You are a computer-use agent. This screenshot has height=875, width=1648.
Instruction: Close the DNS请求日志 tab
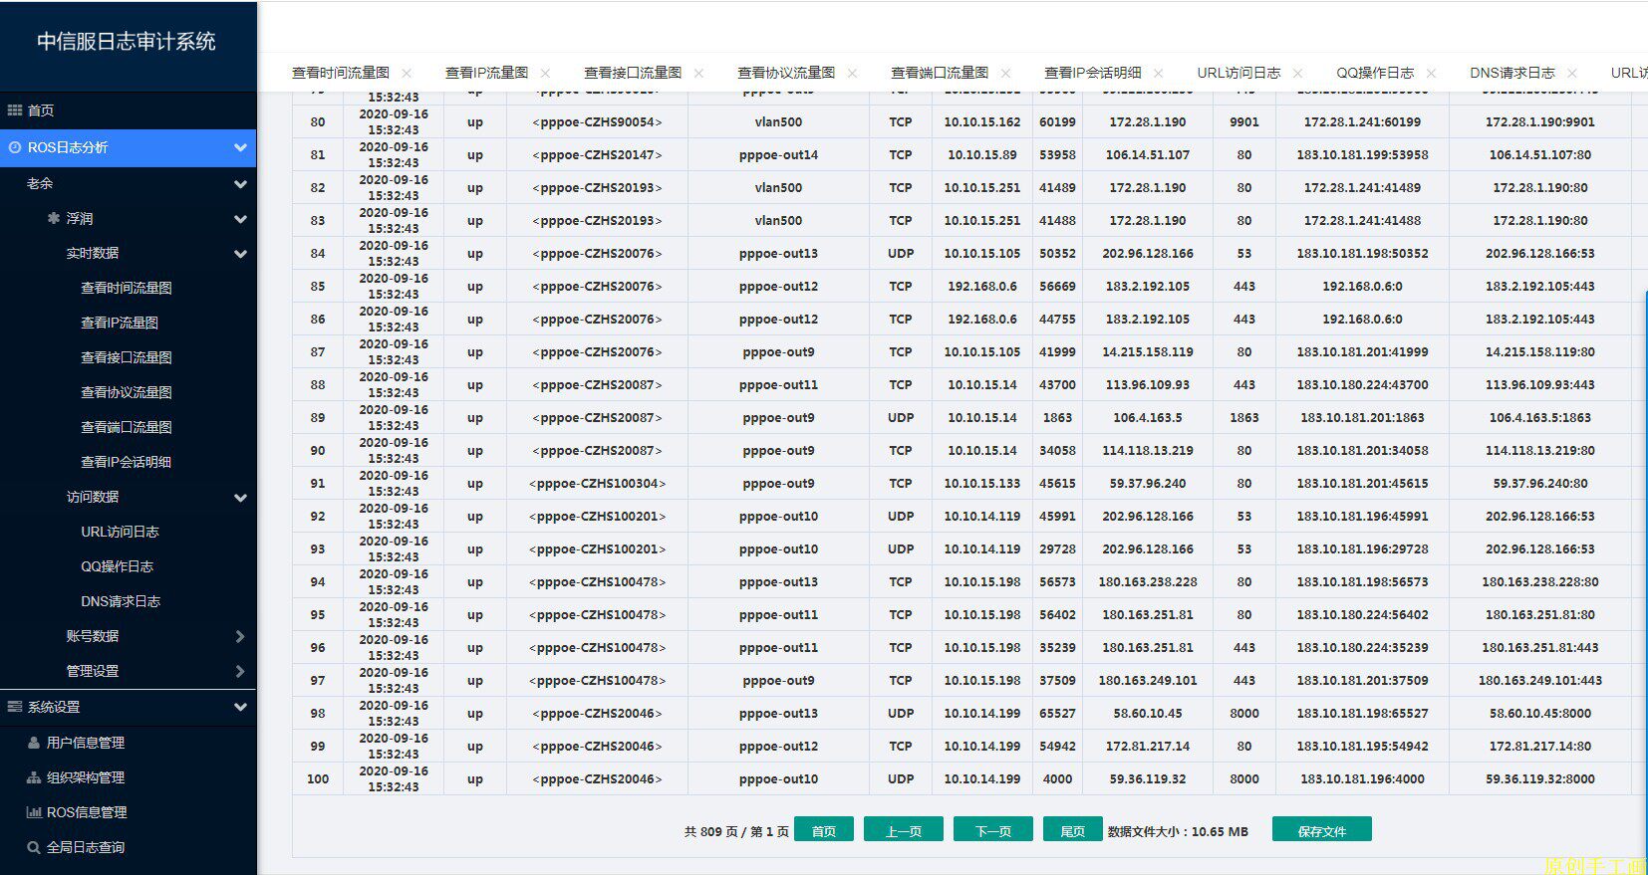point(1571,73)
